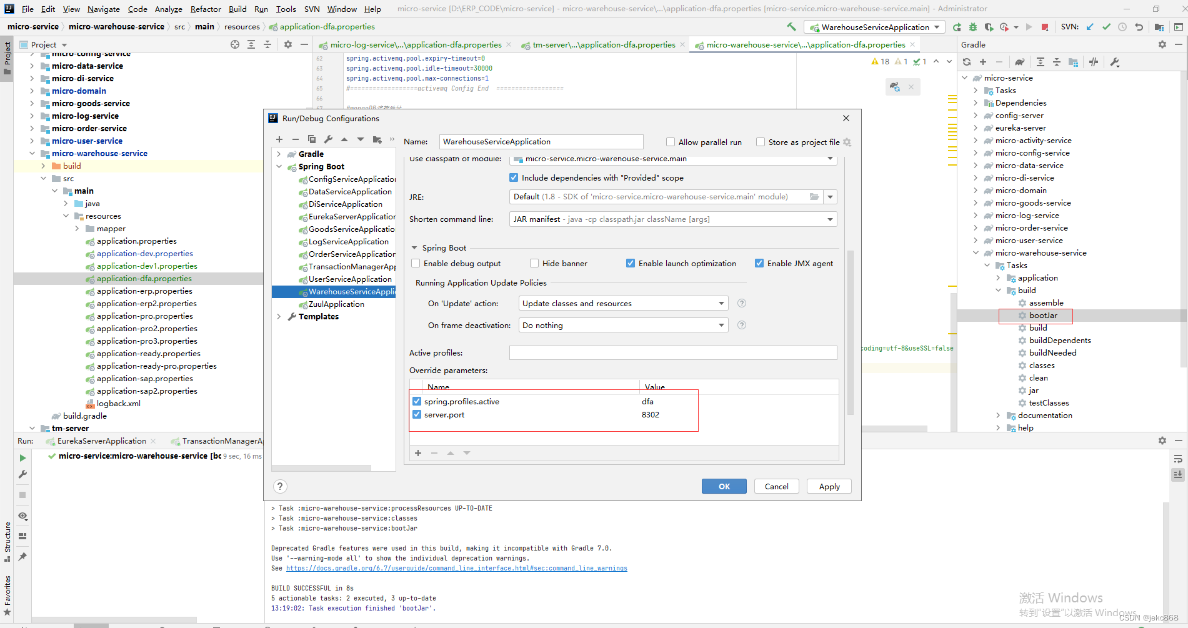Viewport: 1188px width, 628px height.
Task: Click Collapse All icon in Gradle toolbar
Action: (1057, 62)
